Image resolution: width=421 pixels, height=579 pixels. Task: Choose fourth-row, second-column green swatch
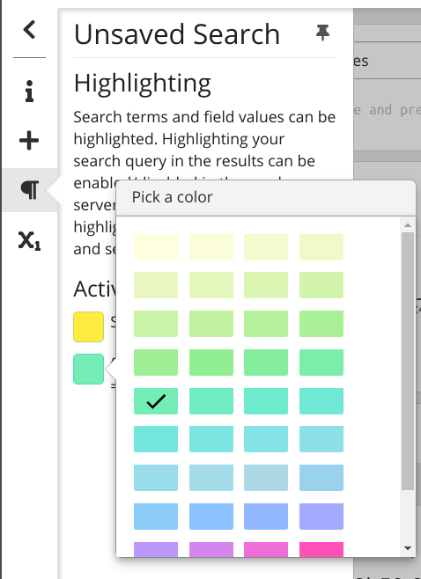click(211, 363)
